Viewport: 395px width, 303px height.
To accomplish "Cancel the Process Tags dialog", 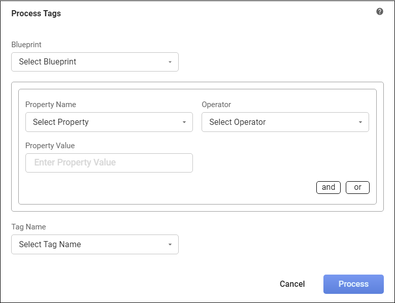I will [292, 284].
